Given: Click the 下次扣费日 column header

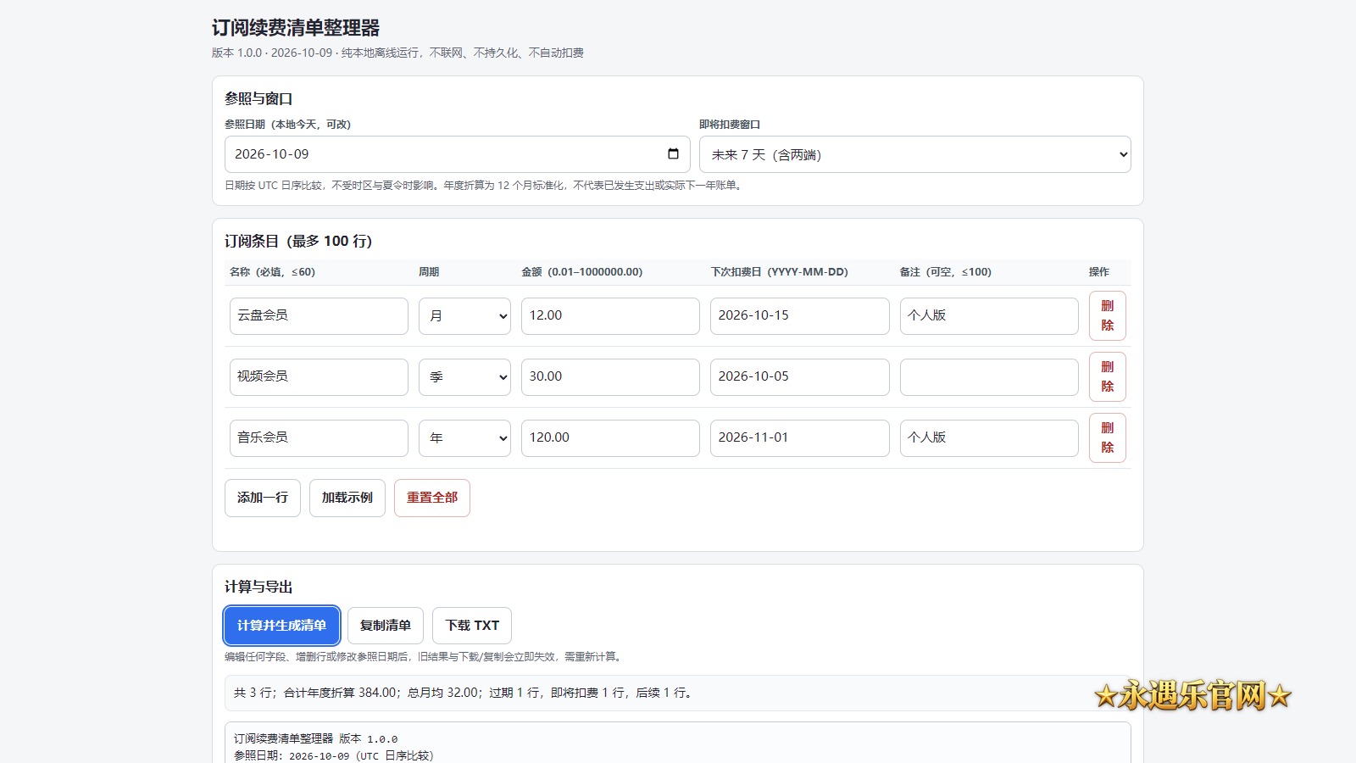Looking at the screenshot, I should (x=779, y=272).
